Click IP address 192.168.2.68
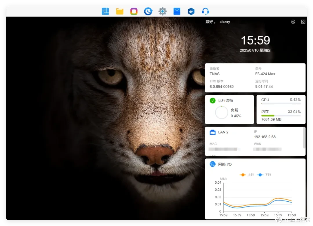The image size is (313, 226). (x=265, y=137)
